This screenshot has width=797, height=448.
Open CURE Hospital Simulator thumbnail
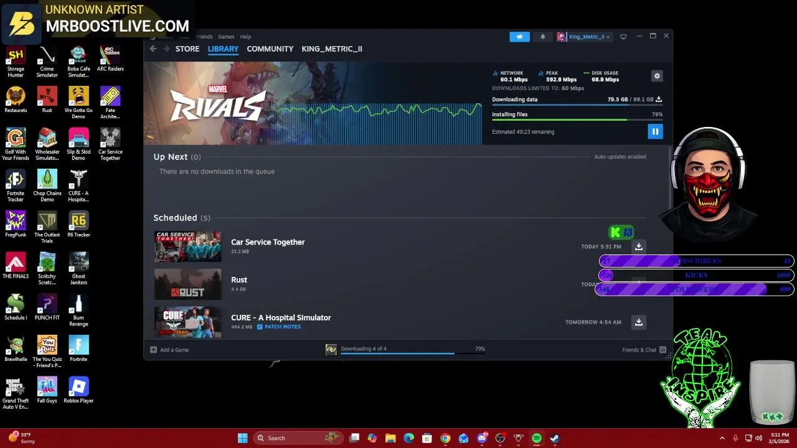[187, 322]
